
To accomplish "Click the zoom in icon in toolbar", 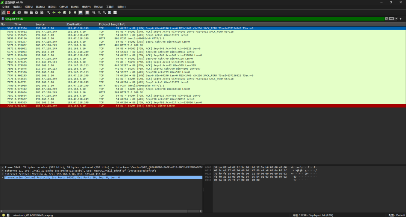I will [x=94, y=12].
